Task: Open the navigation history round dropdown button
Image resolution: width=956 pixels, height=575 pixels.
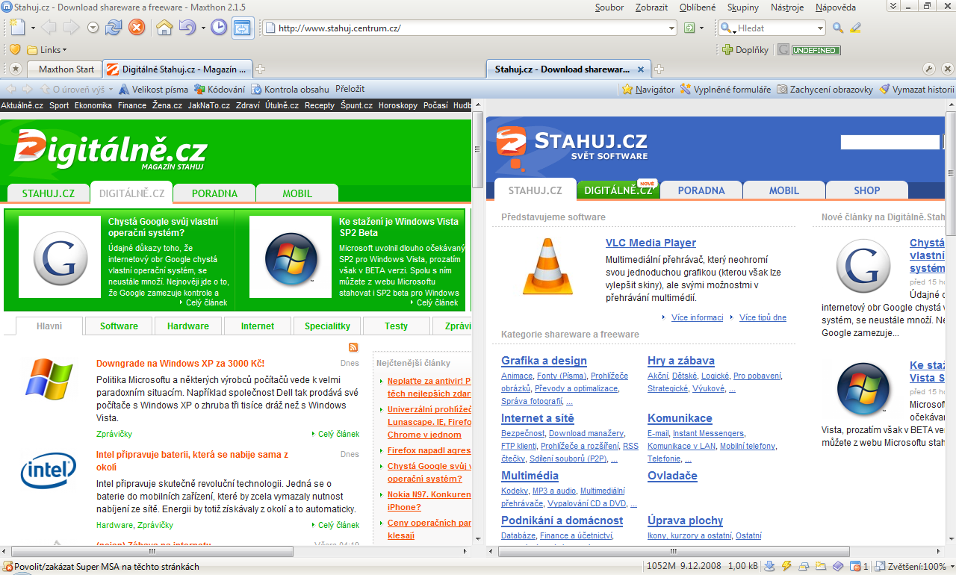Action: pyautogui.click(x=93, y=28)
